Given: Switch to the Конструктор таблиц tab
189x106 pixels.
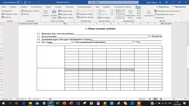Looking at the screenshot, I should click(123, 7).
